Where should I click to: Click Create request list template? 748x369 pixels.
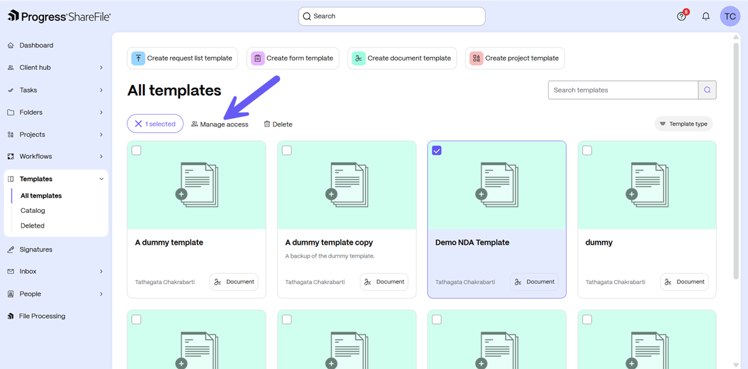pos(182,58)
